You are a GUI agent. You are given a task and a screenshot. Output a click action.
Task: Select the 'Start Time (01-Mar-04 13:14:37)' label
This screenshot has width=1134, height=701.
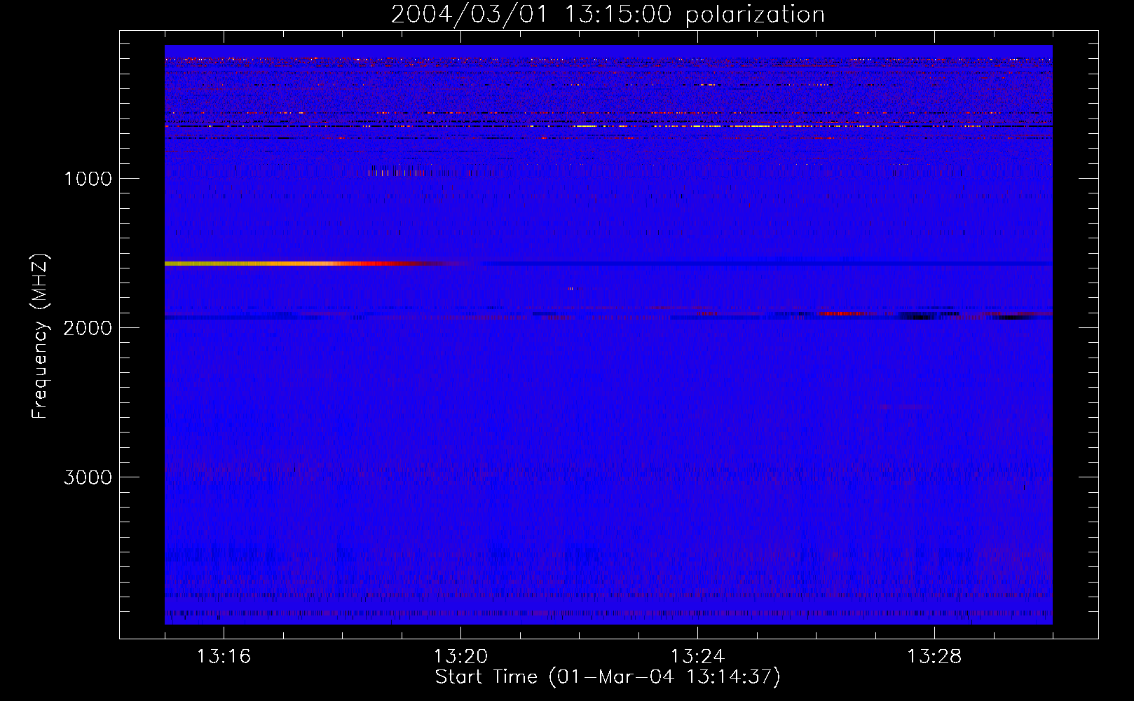coord(608,677)
